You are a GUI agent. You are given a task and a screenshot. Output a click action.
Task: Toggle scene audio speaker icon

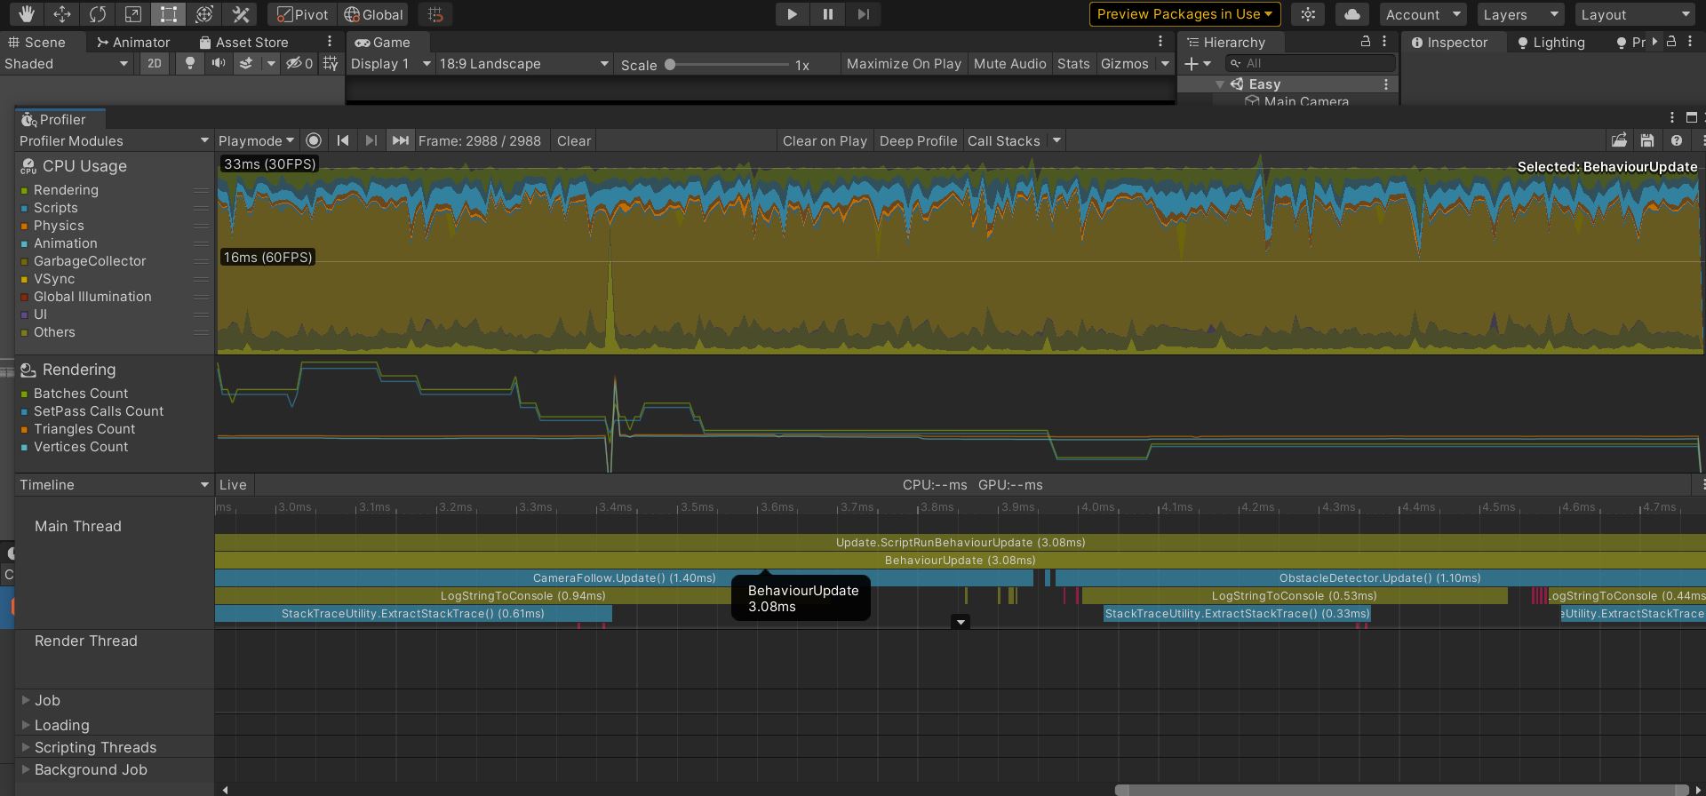(218, 63)
